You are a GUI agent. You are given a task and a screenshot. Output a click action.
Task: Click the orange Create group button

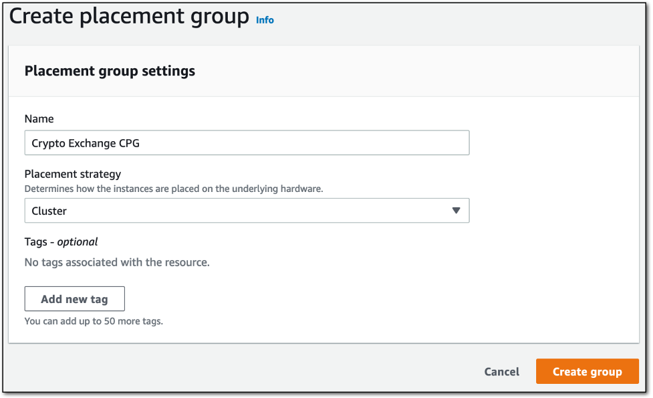point(587,371)
